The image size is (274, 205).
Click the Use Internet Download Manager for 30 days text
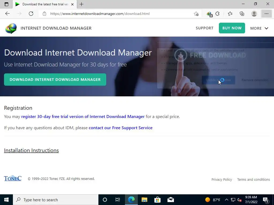click(65, 65)
